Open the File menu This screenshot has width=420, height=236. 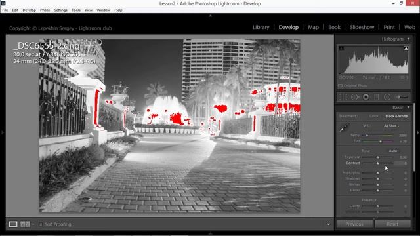[x=5, y=10]
